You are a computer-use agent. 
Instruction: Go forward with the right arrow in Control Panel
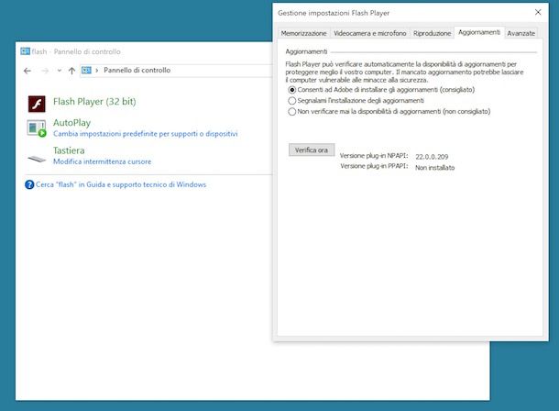[x=45, y=71]
